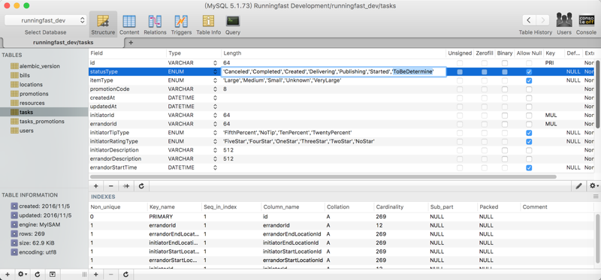Open the Content view icon
Viewport: 601px width, 280px height.
point(129,22)
